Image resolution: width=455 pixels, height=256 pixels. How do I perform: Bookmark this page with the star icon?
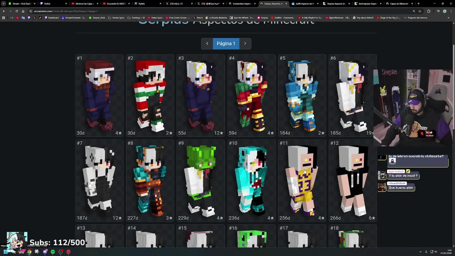[420, 11]
